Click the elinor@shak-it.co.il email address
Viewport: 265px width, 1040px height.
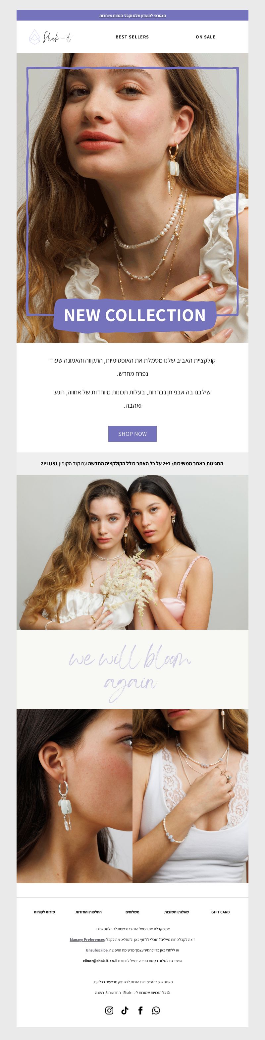[x=100, y=960]
